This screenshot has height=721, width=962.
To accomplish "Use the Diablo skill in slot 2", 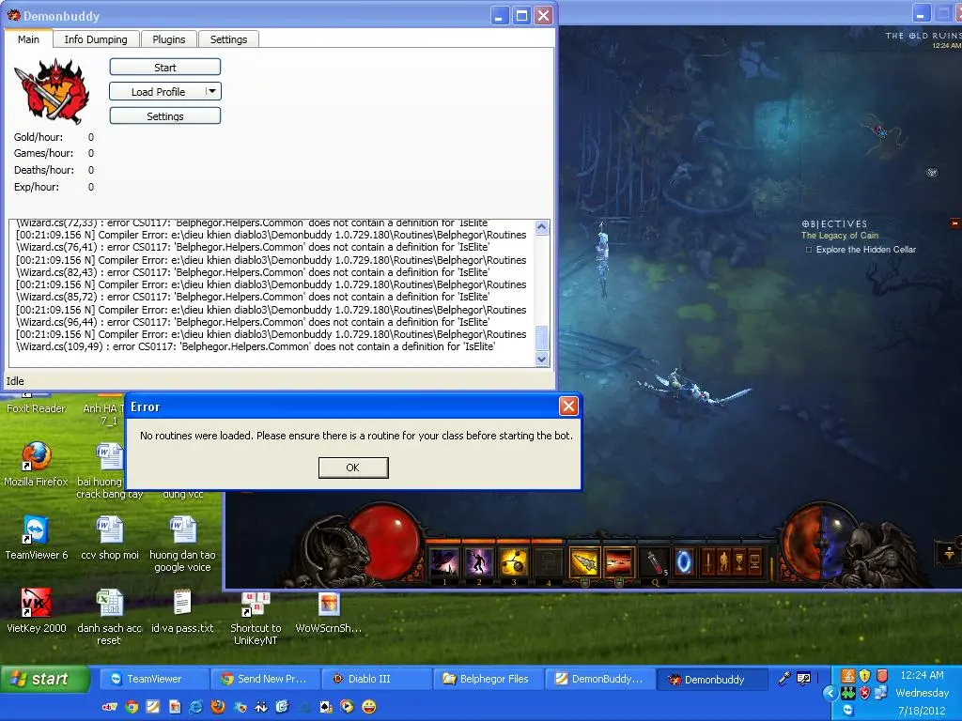I will tap(479, 561).
